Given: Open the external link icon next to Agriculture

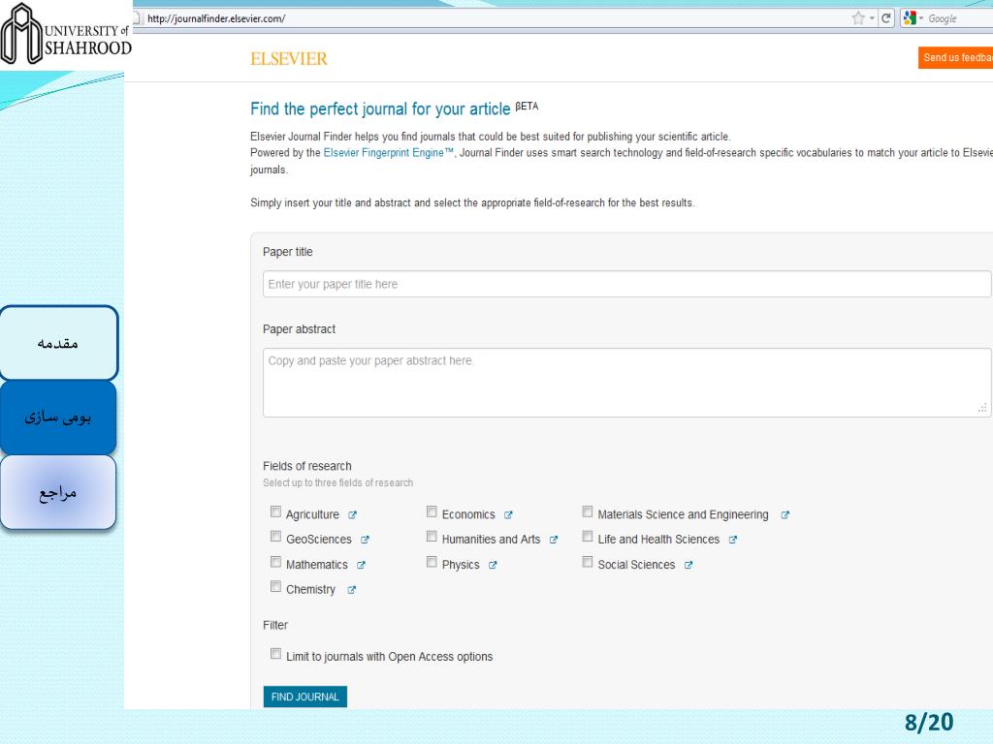Looking at the screenshot, I should pos(353,515).
